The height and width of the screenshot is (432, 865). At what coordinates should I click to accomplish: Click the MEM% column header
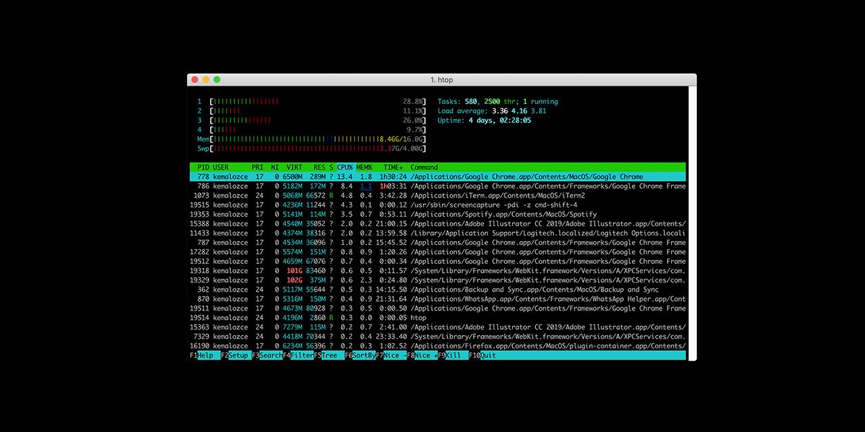click(x=364, y=167)
